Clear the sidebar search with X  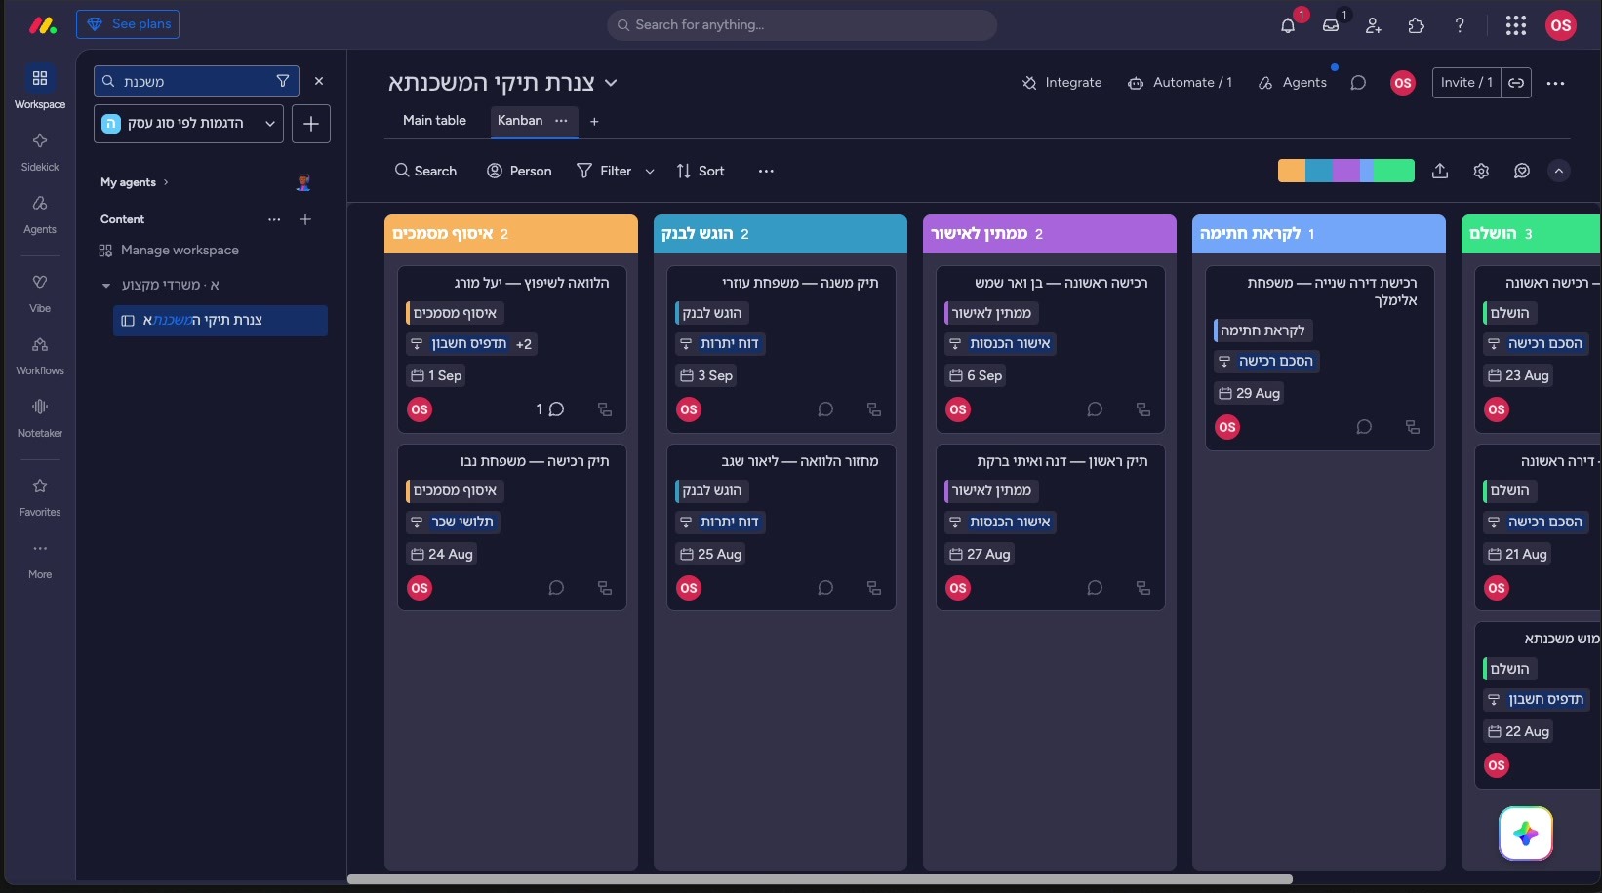pos(319,81)
